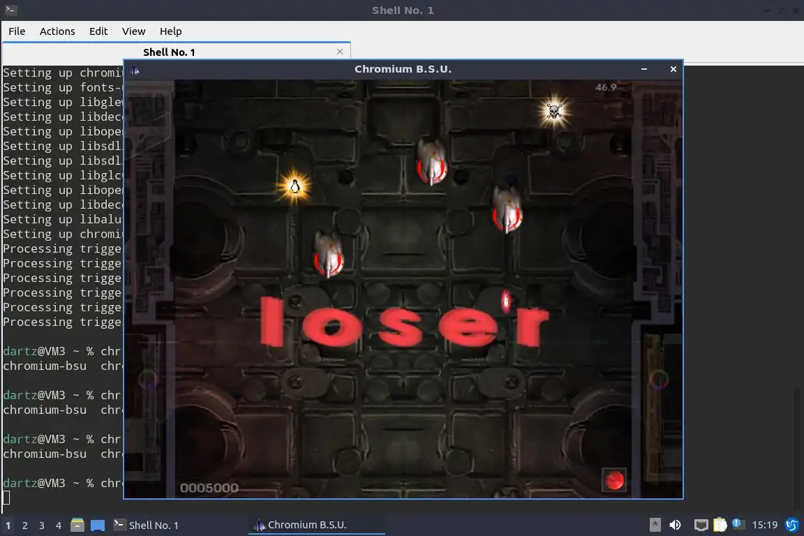Click the terminal icon in the title bar

(x=10, y=10)
